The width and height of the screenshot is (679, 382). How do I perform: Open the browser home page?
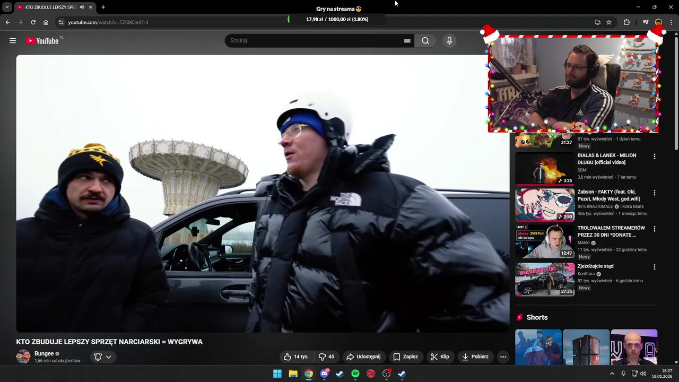pyautogui.click(x=46, y=22)
